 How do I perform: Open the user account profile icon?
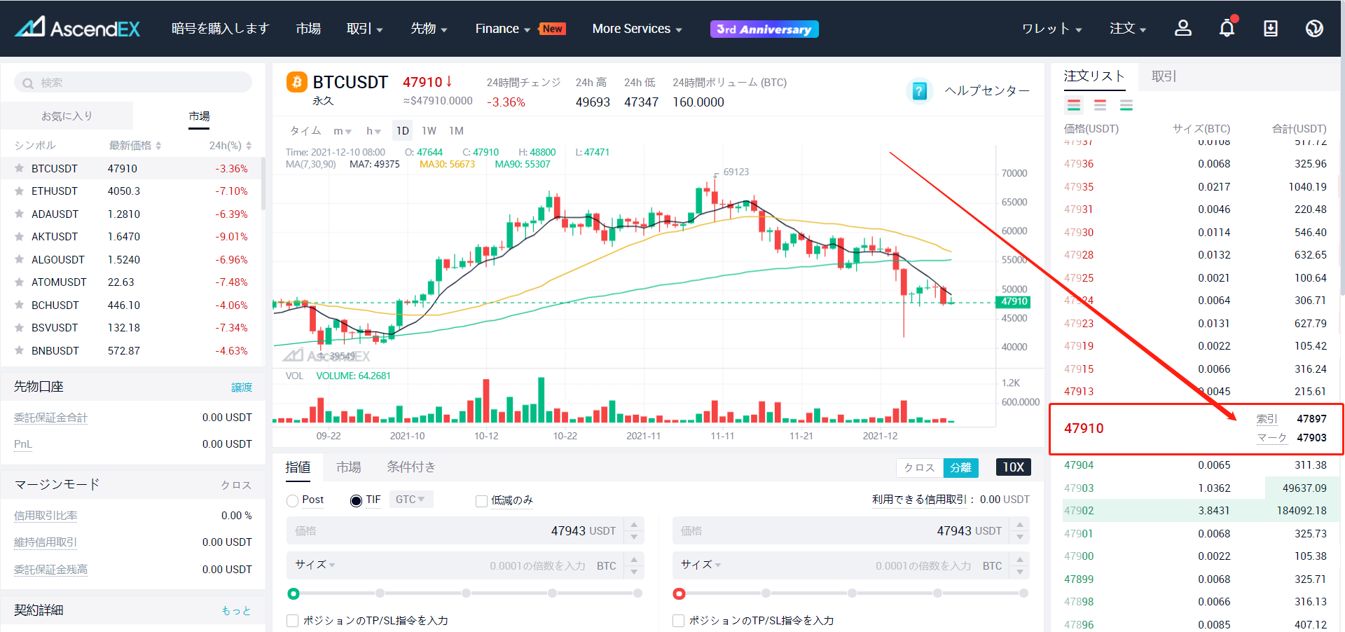tap(1183, 28)
